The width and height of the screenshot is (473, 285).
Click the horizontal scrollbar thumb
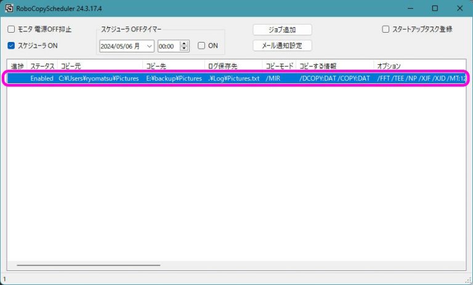[89, 265]
